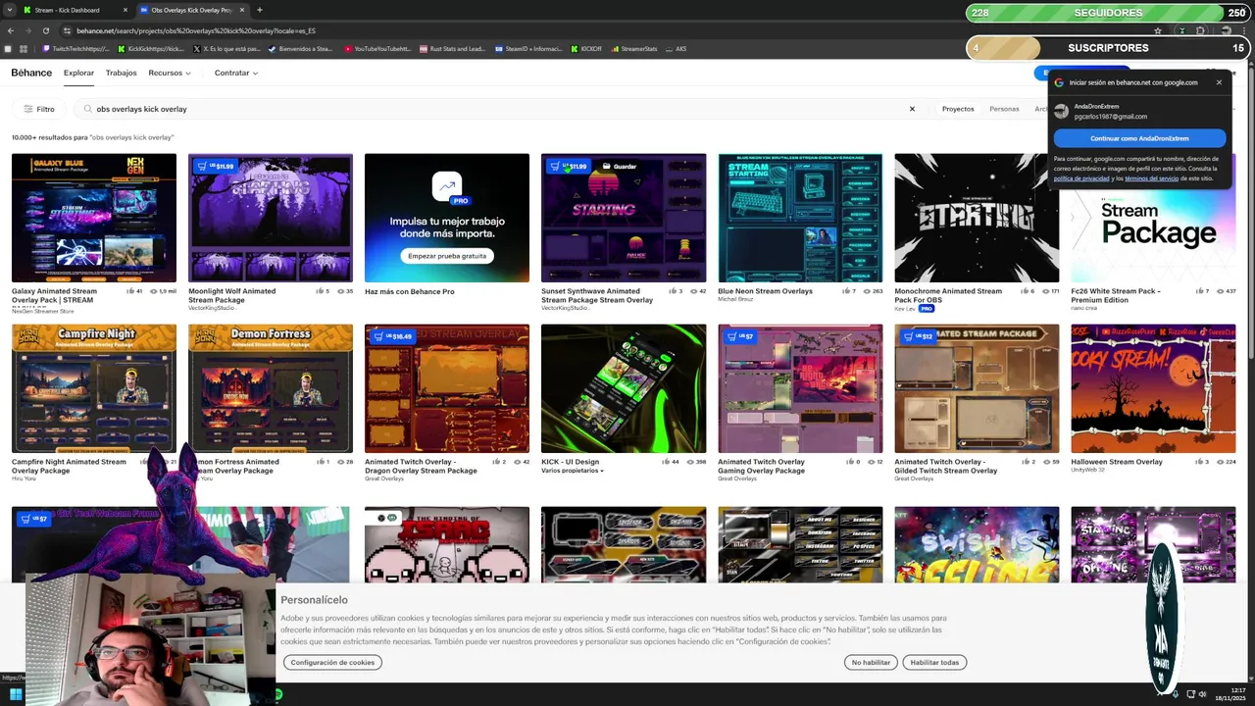Open the X bookmark in bookmarks bar

click(x=226, y=48)
